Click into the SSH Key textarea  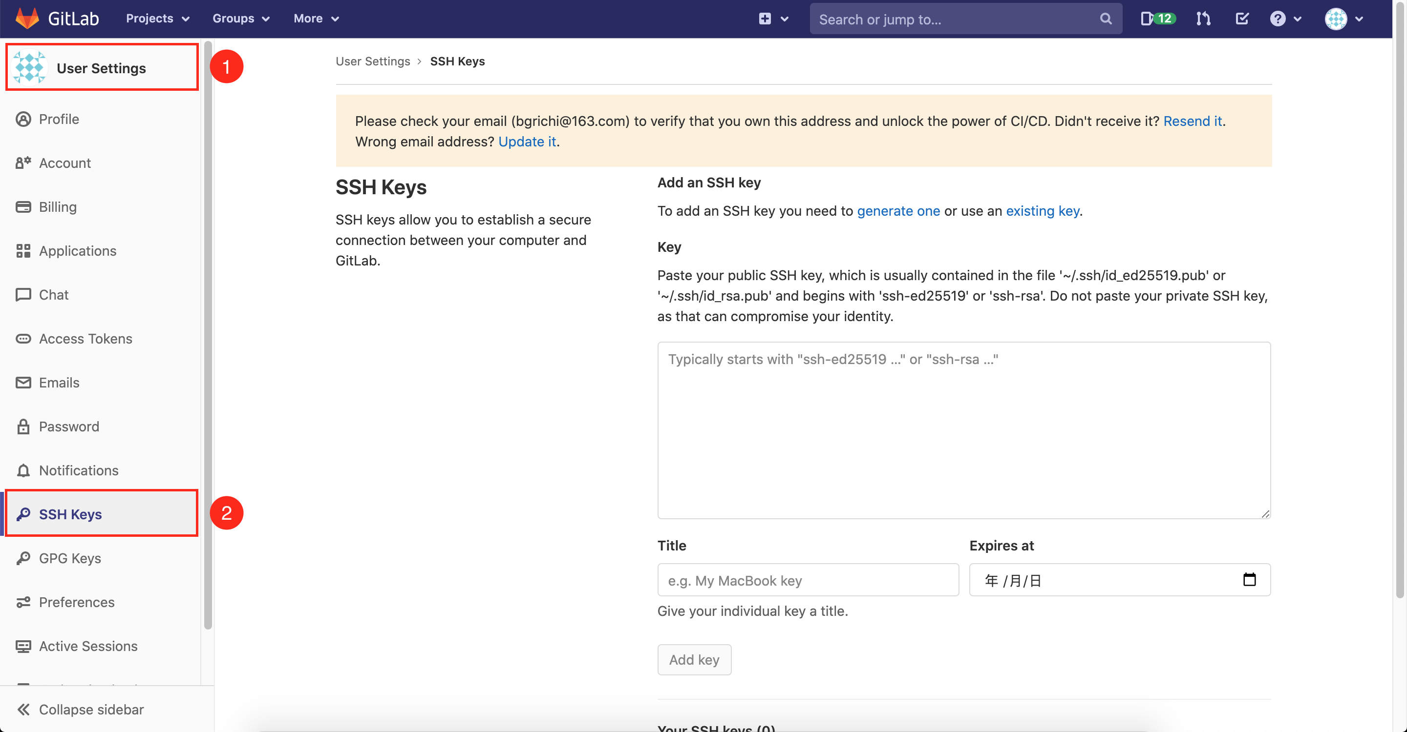click(x=963, y=430)
